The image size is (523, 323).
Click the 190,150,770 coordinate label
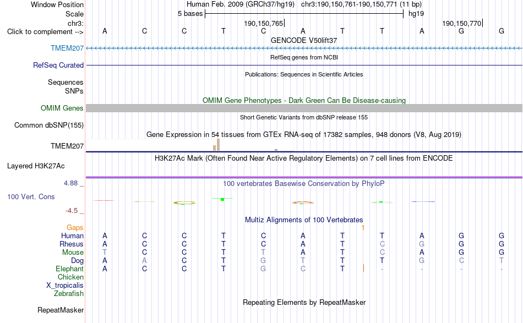click(462, 23)
